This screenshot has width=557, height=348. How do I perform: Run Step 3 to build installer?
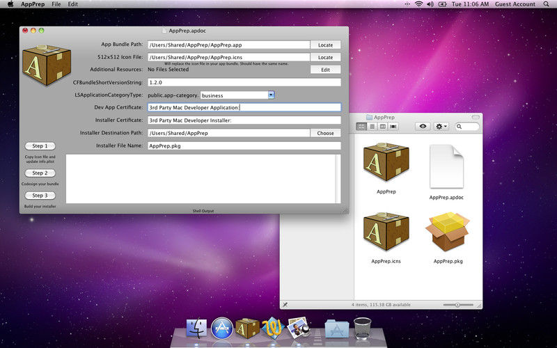(x=40, y=196)
